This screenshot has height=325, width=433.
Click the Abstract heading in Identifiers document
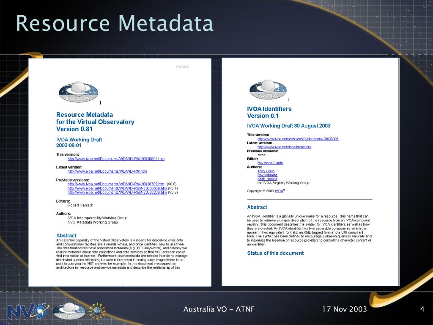click(x=257, y=207)
